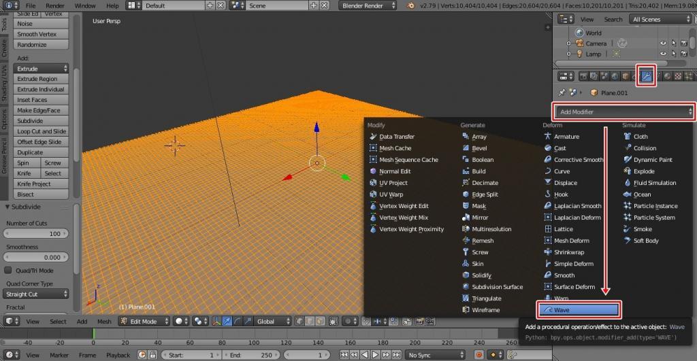Click the add new screen layout plus
The height and width of the screenshot is (361, 697).
coord(210,5)
